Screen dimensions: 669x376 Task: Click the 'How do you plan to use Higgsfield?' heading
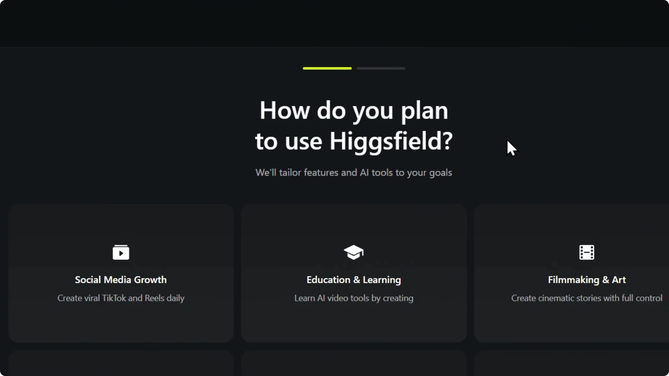click(x=354, y=125)
